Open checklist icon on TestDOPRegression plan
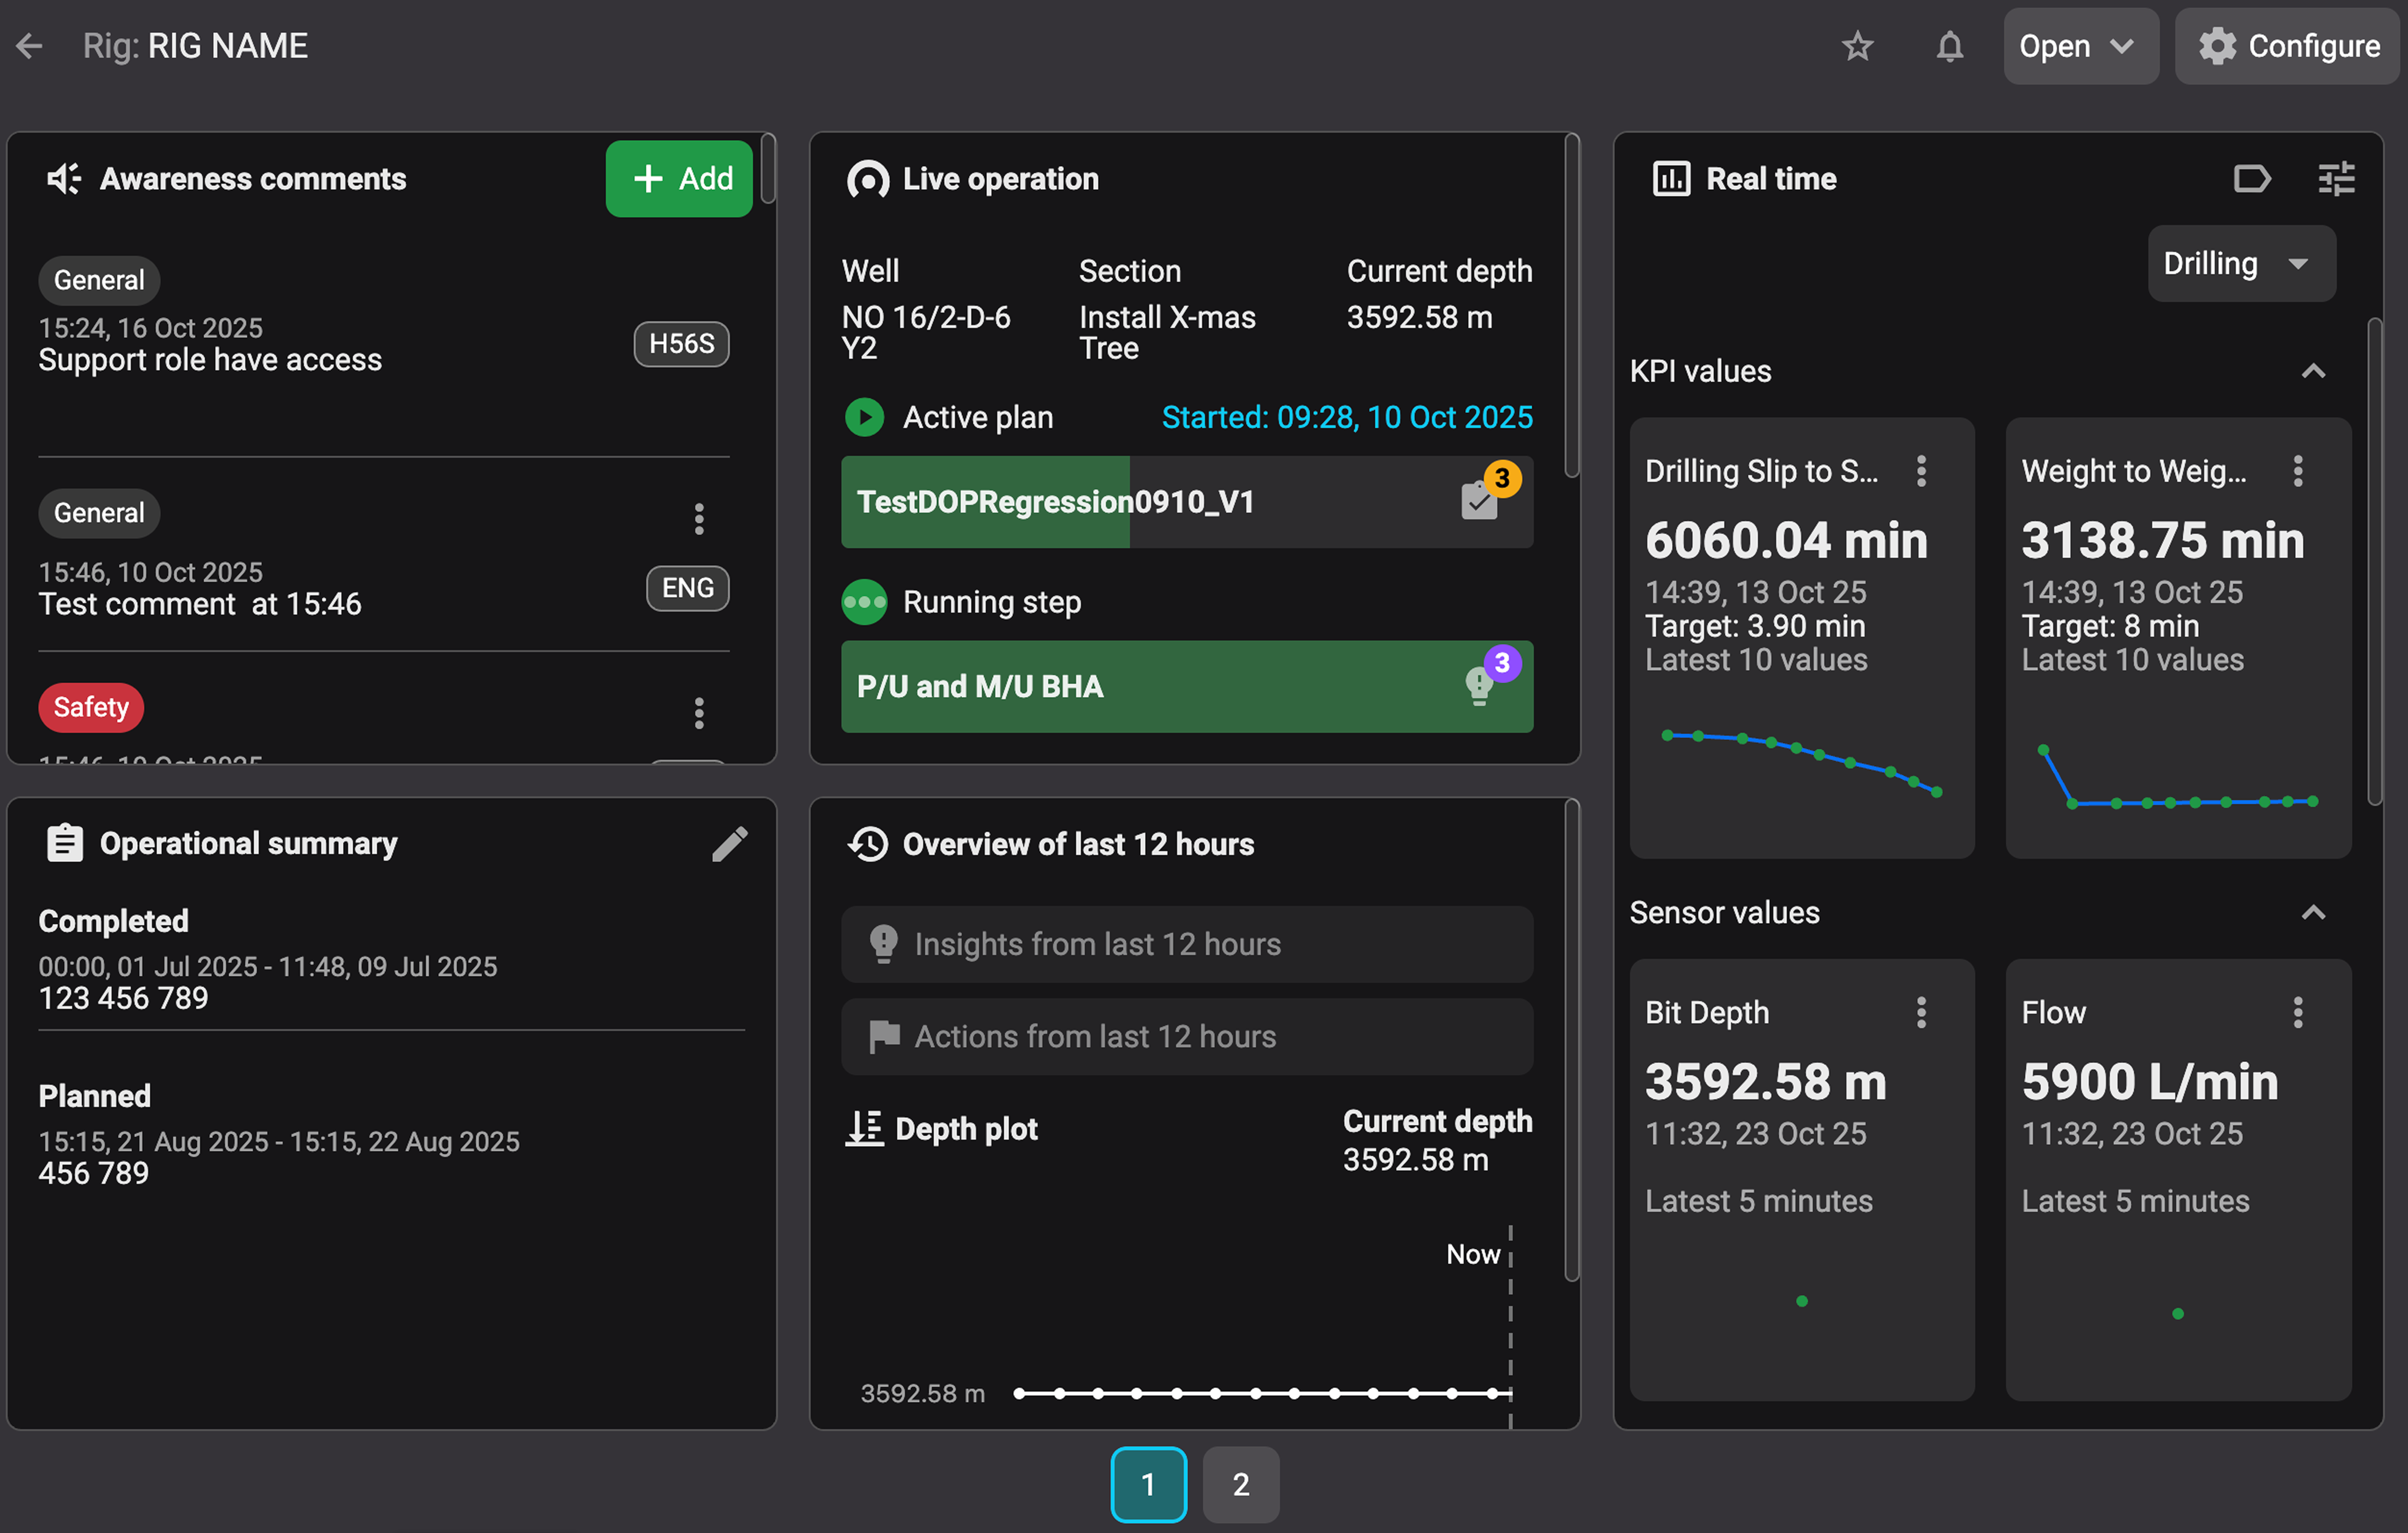2408x1533 pixels. (1480, 501)
